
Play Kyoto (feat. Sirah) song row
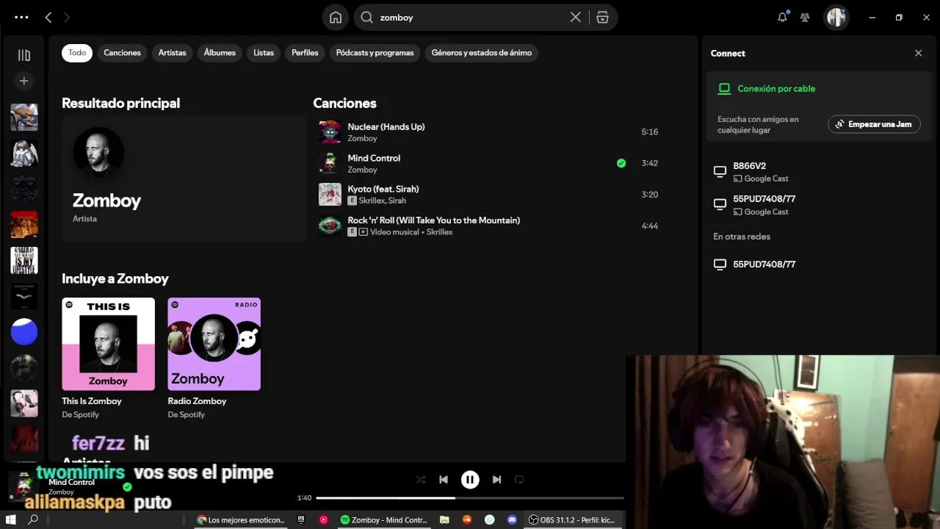tap(488, 195)
